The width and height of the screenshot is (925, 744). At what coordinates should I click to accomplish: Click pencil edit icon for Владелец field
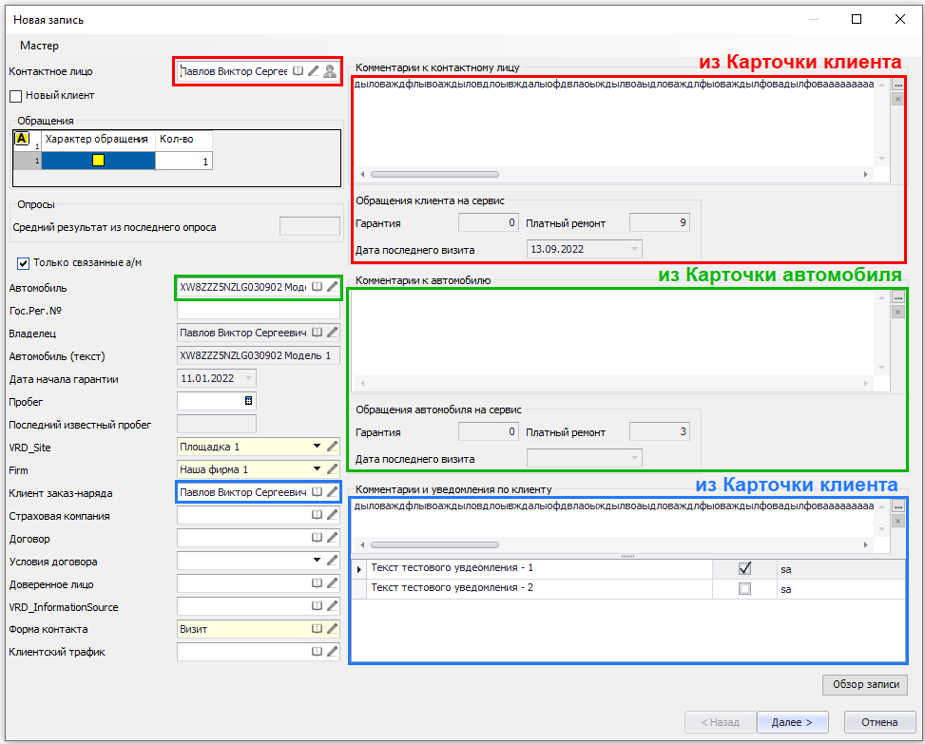332,333
